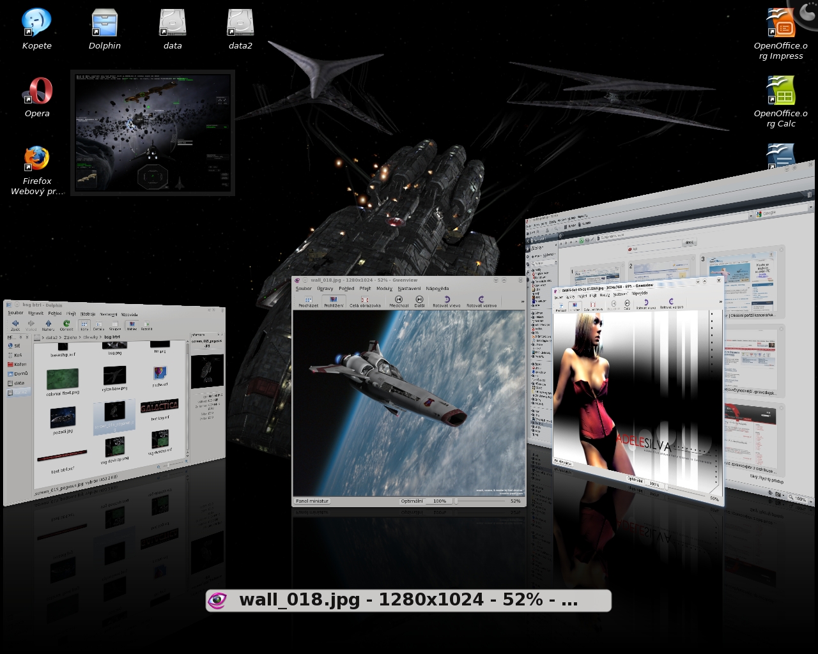Click Rotovat vlevo in Adele Silva Gwenview

(x=645, y=304)
